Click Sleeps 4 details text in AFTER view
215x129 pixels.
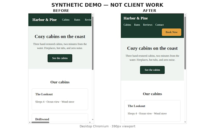click(x=147, y=114)
